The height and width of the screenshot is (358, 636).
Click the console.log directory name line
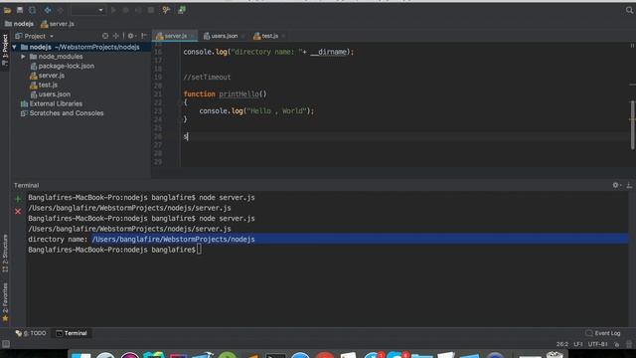[268, 52]
